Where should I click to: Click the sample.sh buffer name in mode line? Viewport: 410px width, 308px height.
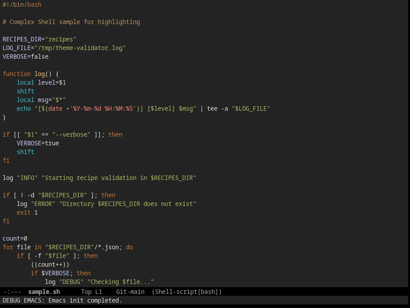44,292
